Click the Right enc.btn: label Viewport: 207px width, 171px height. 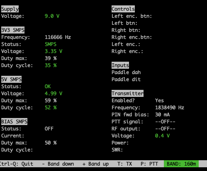(x=132, y=37)
